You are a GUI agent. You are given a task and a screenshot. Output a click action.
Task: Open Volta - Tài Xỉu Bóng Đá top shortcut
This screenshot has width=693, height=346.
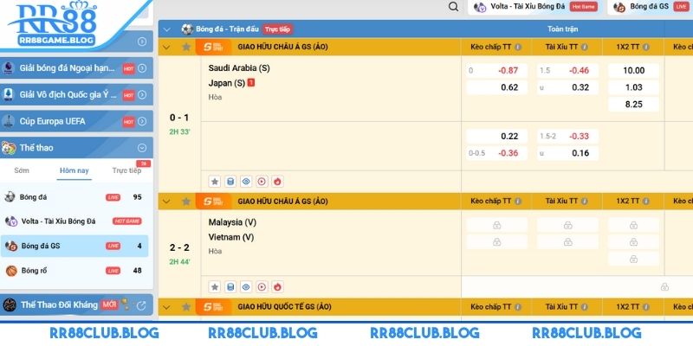click(535, 7)
